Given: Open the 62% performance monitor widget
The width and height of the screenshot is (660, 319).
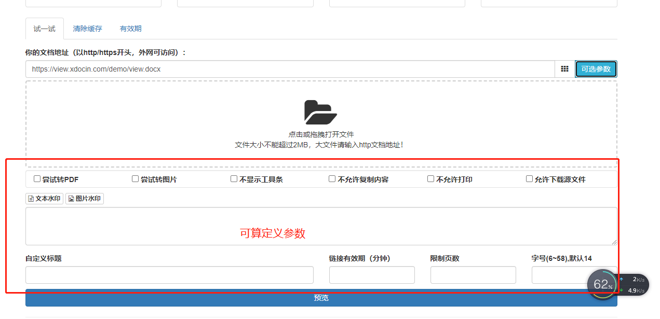Looking at the screenshot, I should click(602, 284).
